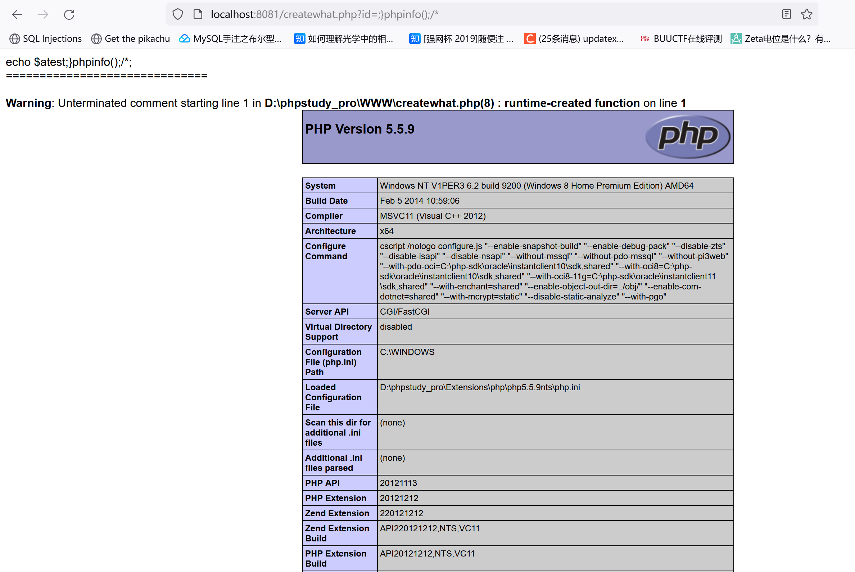
Task: Open the BUUCTF在线评测 bookmark
Action: (x=681, y=39)
